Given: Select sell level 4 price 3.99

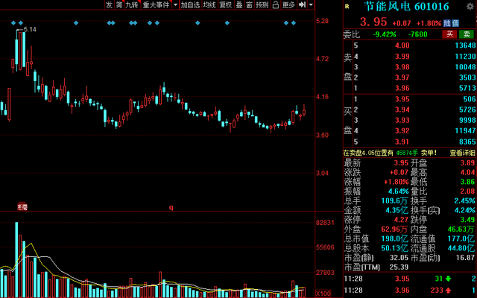Looking at the screenshot, I should [x=402, y=57].
